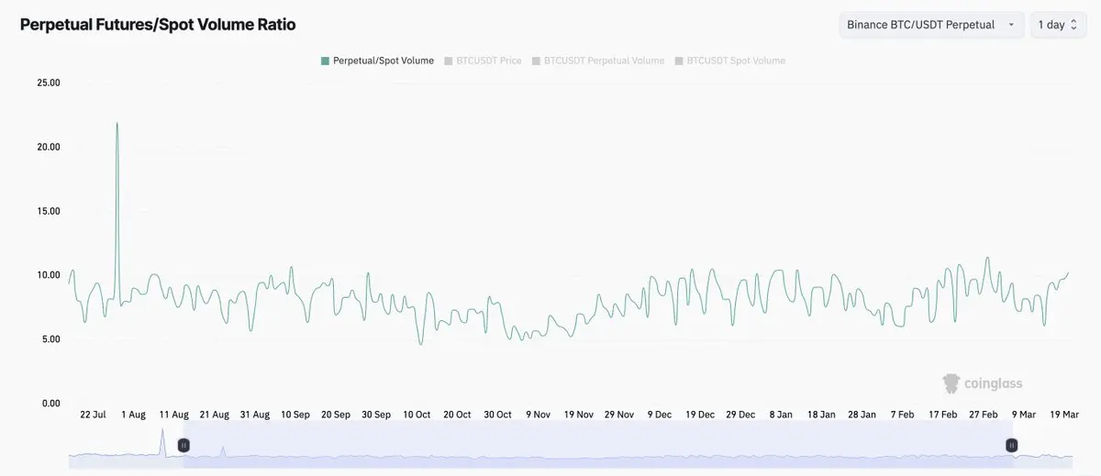Open the Binance BTC/USDT Perpetual dropdown
The height and width of the screenshot is (476, 1101).
coord(932,25)
